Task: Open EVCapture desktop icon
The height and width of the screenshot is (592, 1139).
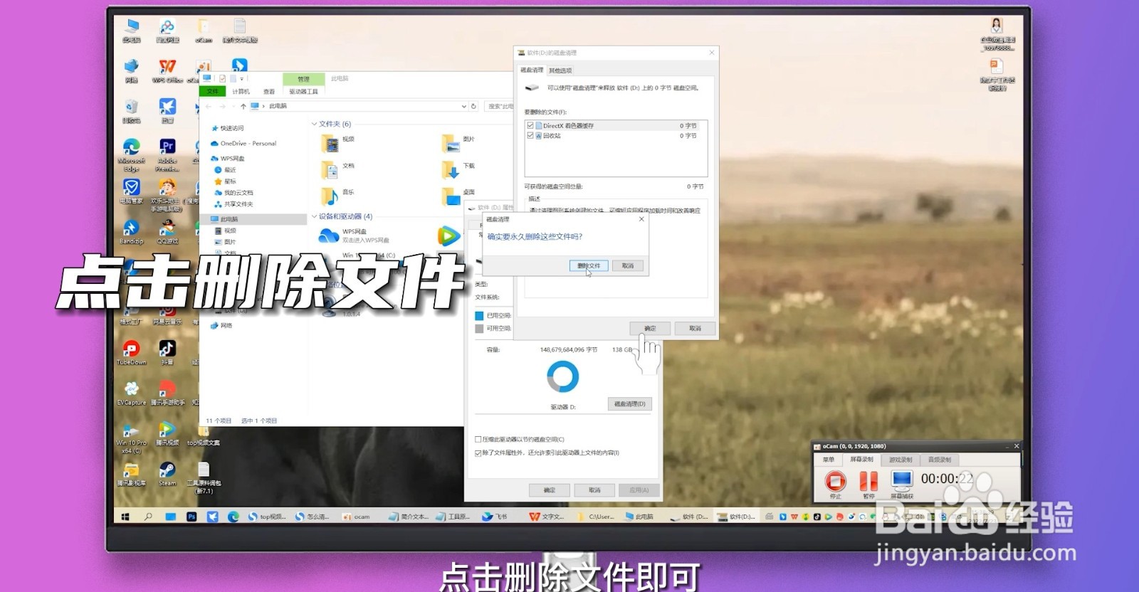Action: [132, 393]
